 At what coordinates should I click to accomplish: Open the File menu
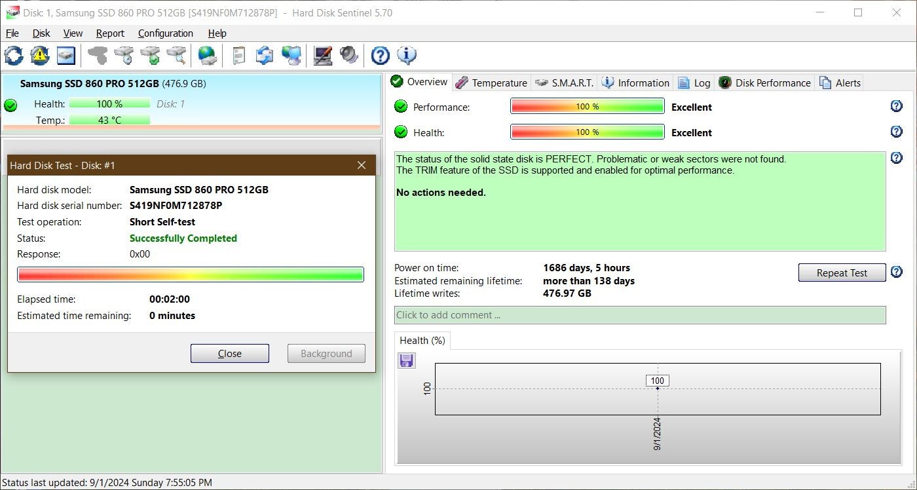[x=12, y=33]
